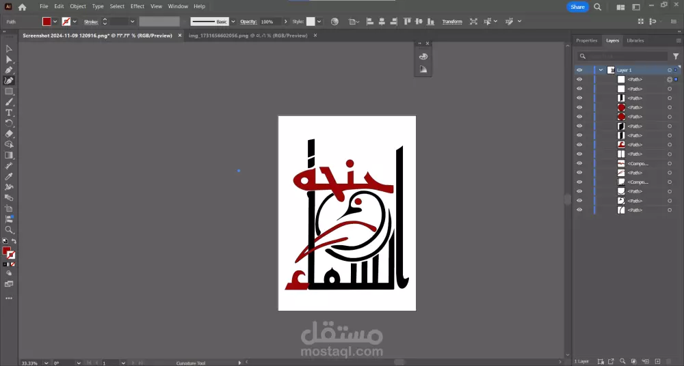Switch to the Properties panel tab

pos(587,40)
